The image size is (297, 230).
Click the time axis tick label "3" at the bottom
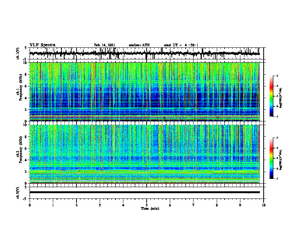pos(100,205)
